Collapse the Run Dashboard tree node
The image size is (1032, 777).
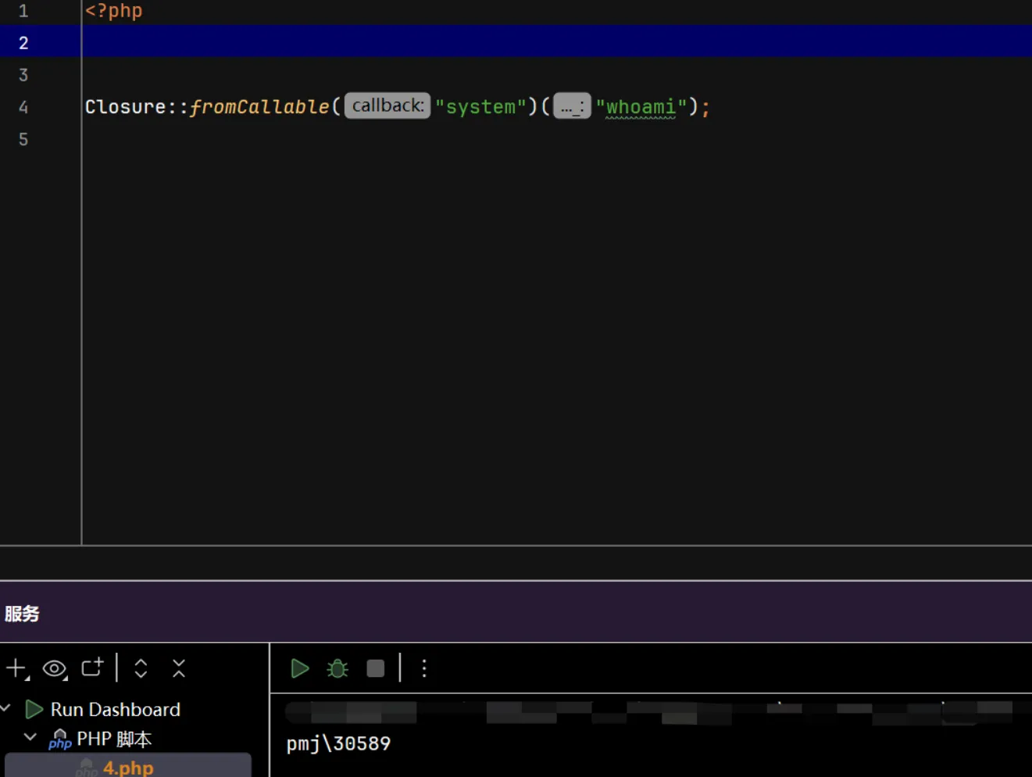tap(6, 708)
